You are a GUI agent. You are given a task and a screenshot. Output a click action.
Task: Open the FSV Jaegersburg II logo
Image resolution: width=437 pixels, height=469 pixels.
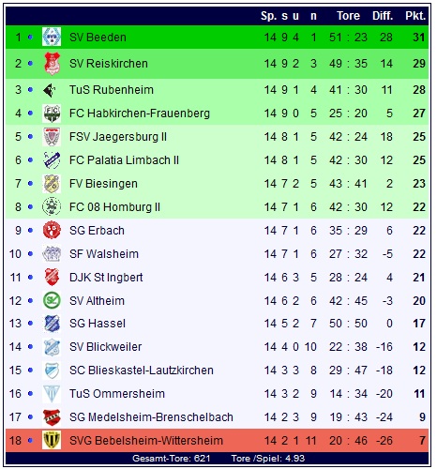pyautogui.click(x=52, y=137)
